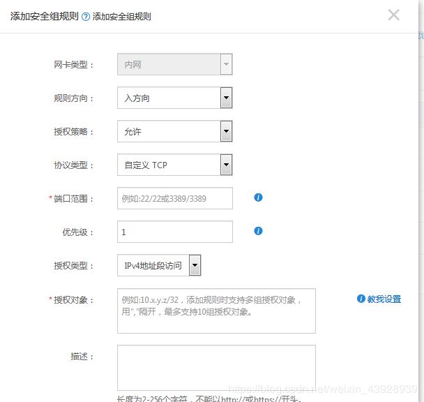Viewport: 424px width, 402px height.
Task: Click the 添加安全组规则 help text after the question mark
Action: pyautogui.click(x=122, y=17)
